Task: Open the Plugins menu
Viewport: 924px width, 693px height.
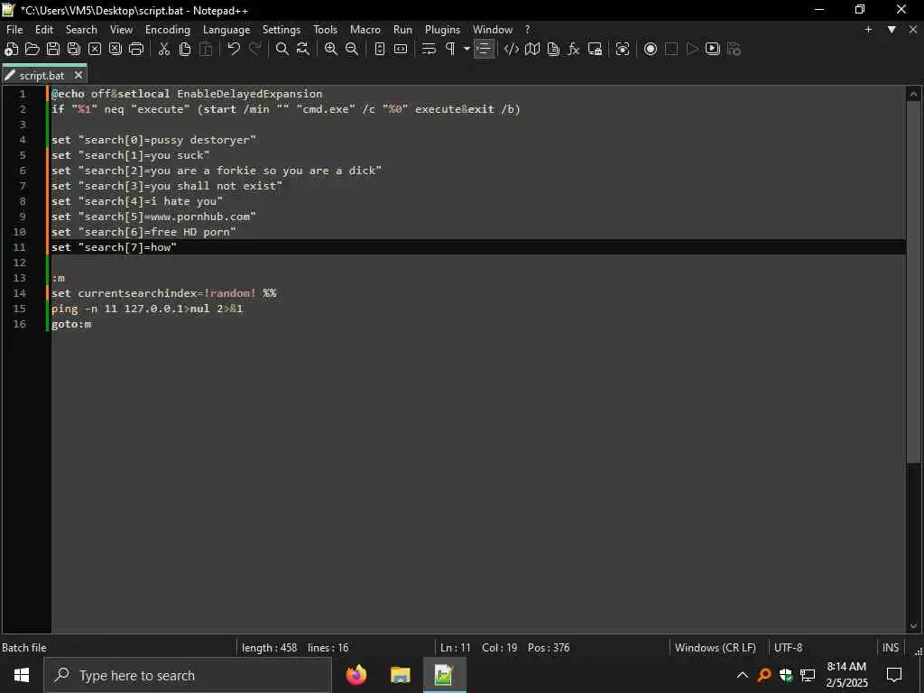Action: click(442, 30)
